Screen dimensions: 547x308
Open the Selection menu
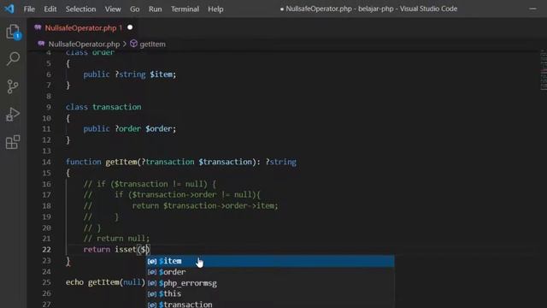[x=80, y=9]
